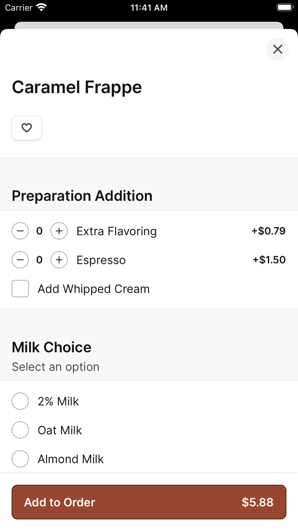The height and width of the screenshot is (531, 298).
Task: Close the Caramel Frappe item sheet
Action: 278,50
